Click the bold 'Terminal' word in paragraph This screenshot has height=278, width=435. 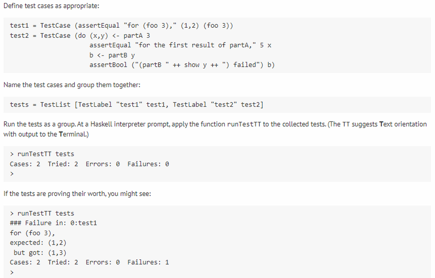[74, 134]
